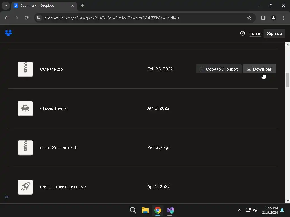The height and width of the screenshot is (217, 290).
Task: Go back with the browser back arrow
Action: (x=6, y=18)
